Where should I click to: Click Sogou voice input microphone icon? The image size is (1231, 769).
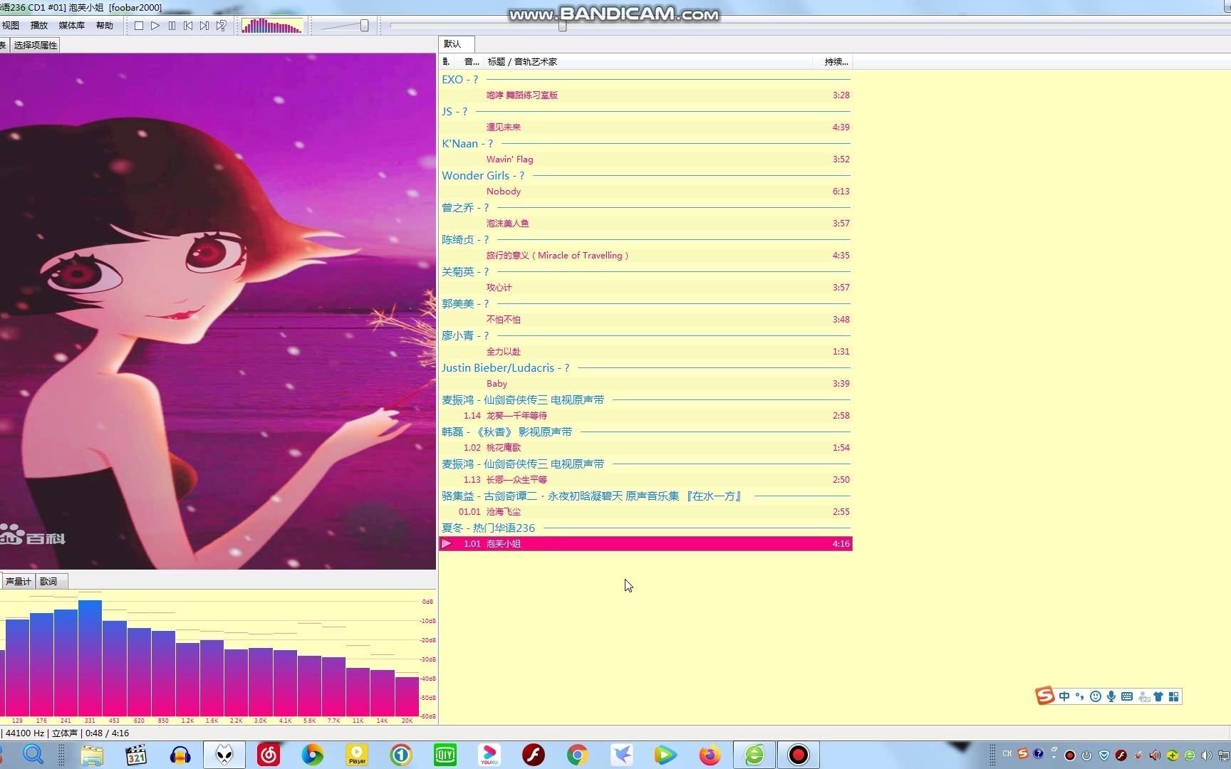(1111, 696)
